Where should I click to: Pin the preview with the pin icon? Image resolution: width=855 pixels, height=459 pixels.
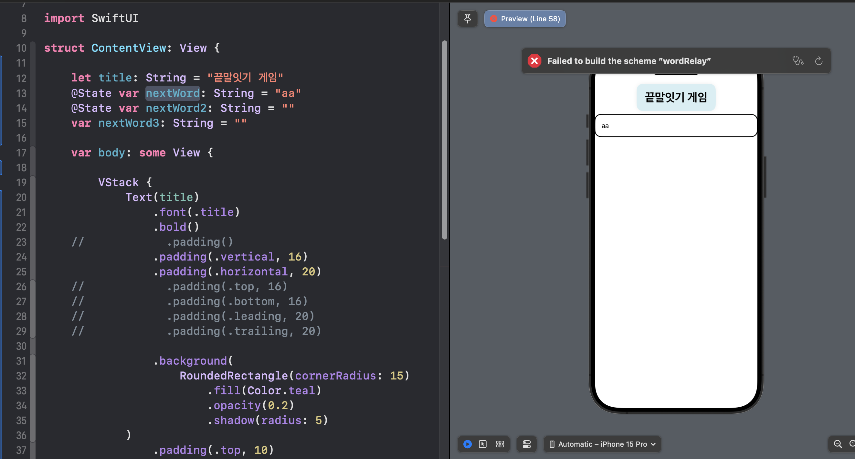tap(467, 19)
